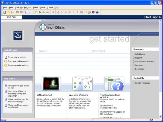Open the Downloads resource link
This screenshot has width=163, height=122.
(x=140, y=69)
